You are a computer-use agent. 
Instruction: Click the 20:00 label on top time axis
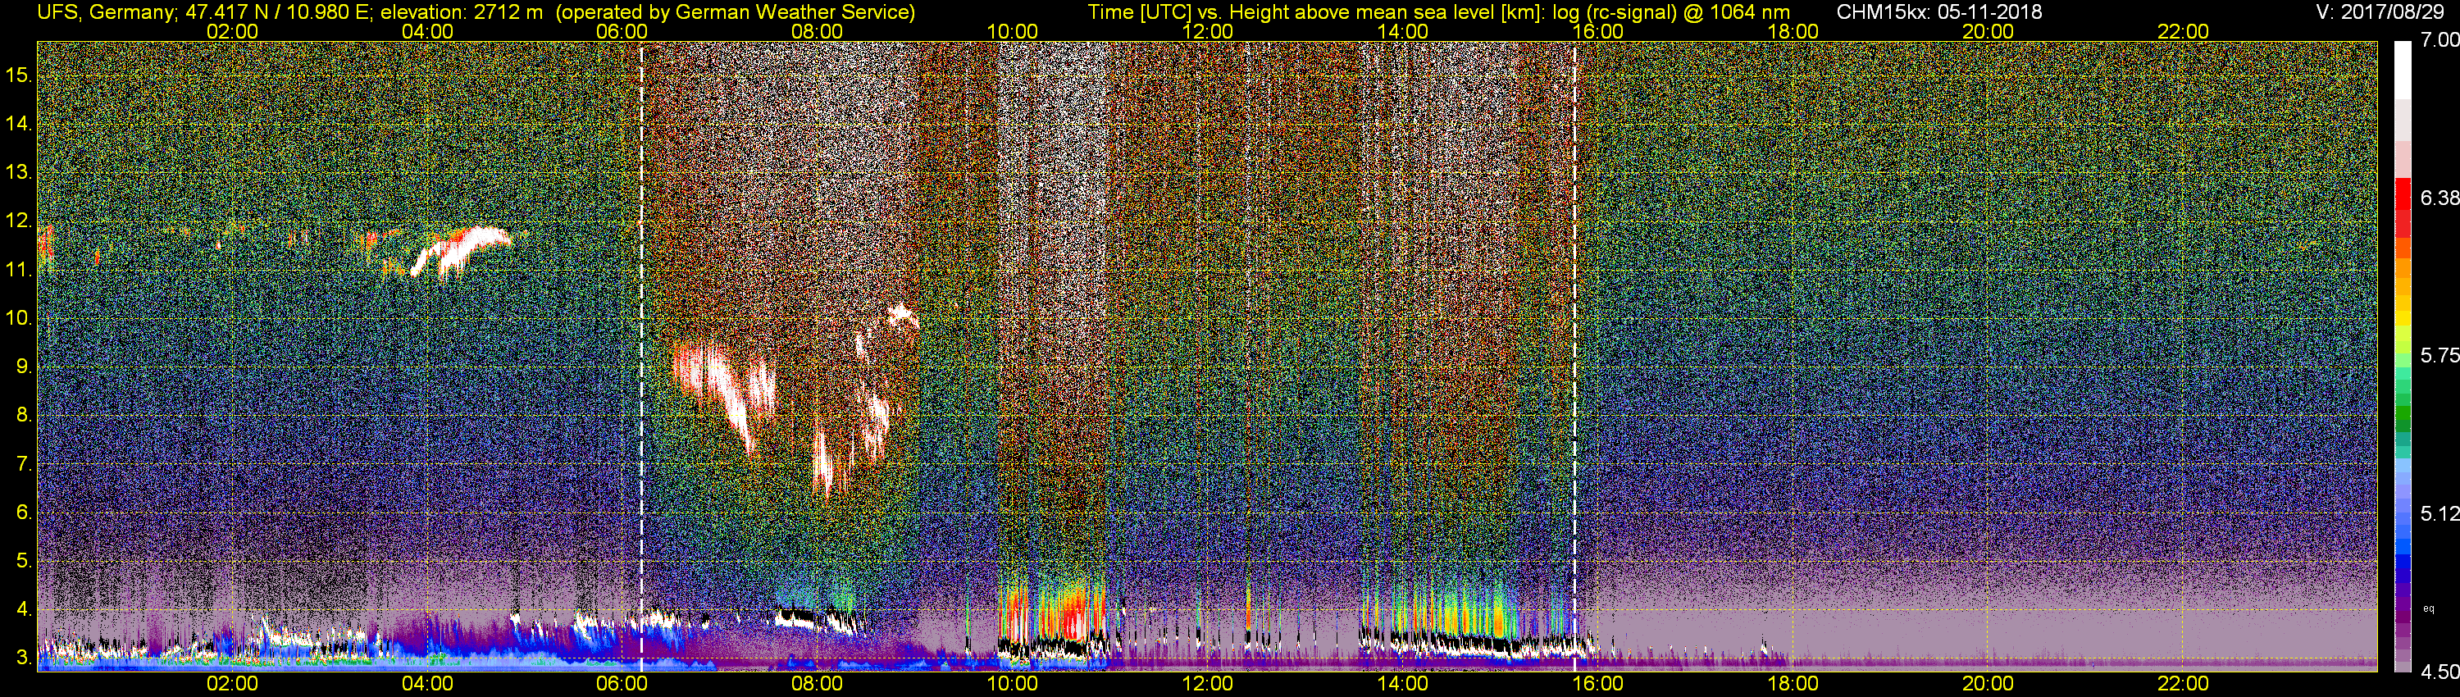tap(1988, 31)
